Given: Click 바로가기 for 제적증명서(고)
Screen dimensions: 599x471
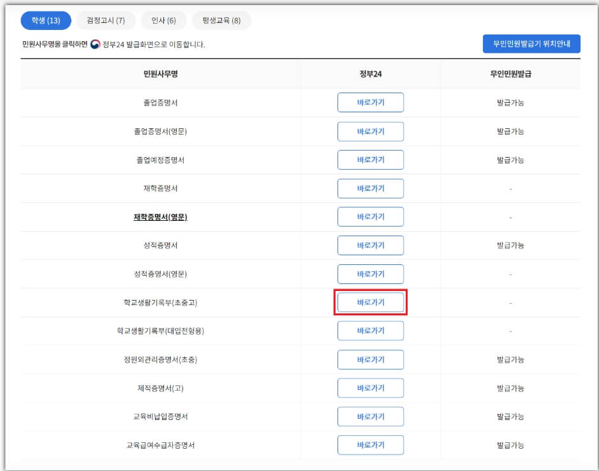Looking at the screenshot, I should 371,388.
